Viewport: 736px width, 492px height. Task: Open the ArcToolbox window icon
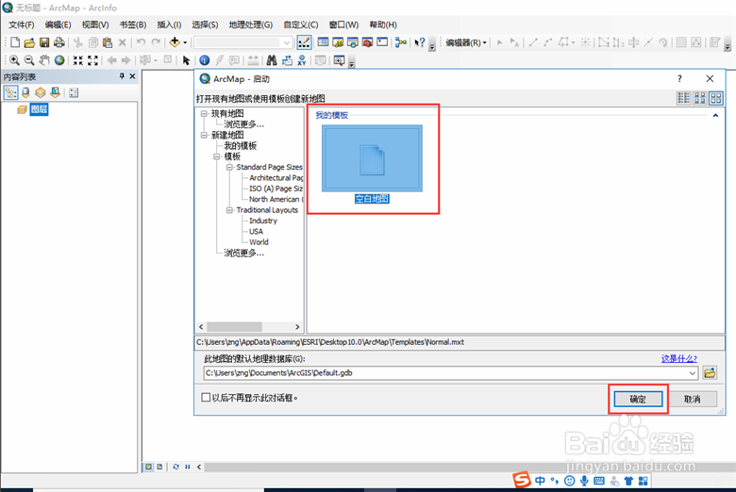pyautogui.click(x=368, y=42)
